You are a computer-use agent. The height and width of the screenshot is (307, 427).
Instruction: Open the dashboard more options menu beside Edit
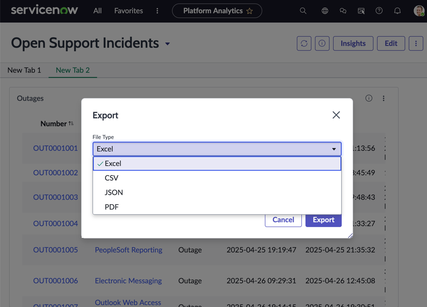pyautogui.click(x=416, y=44)
